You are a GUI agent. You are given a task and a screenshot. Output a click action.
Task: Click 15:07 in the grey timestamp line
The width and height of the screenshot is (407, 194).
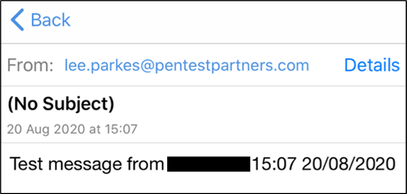click(x=121, y=129)
